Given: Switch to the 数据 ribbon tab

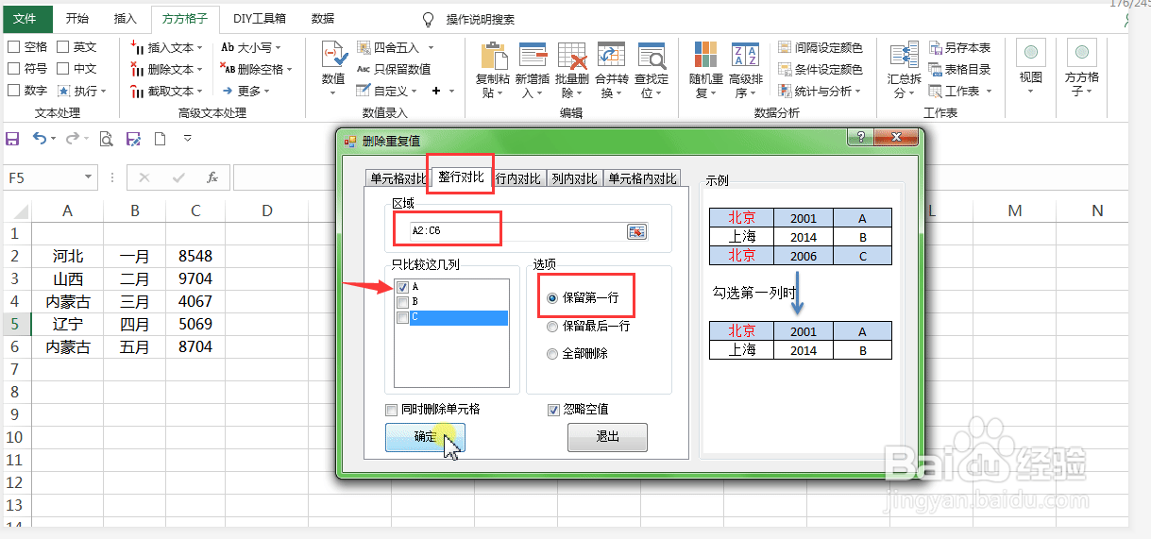Looking at the screenshot, I should pos(323,18).
